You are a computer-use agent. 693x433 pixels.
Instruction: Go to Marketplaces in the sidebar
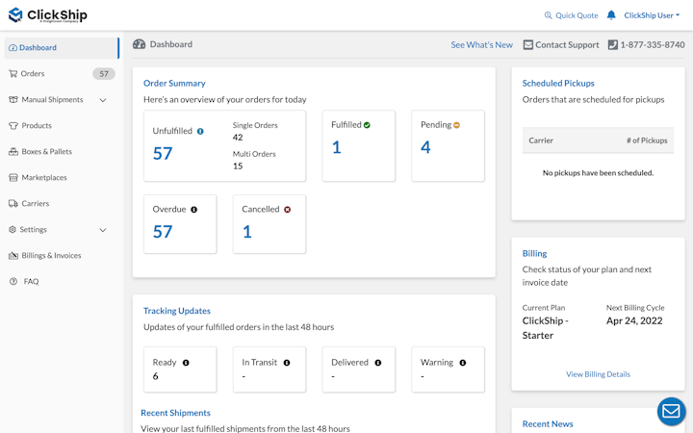[43, 178]
